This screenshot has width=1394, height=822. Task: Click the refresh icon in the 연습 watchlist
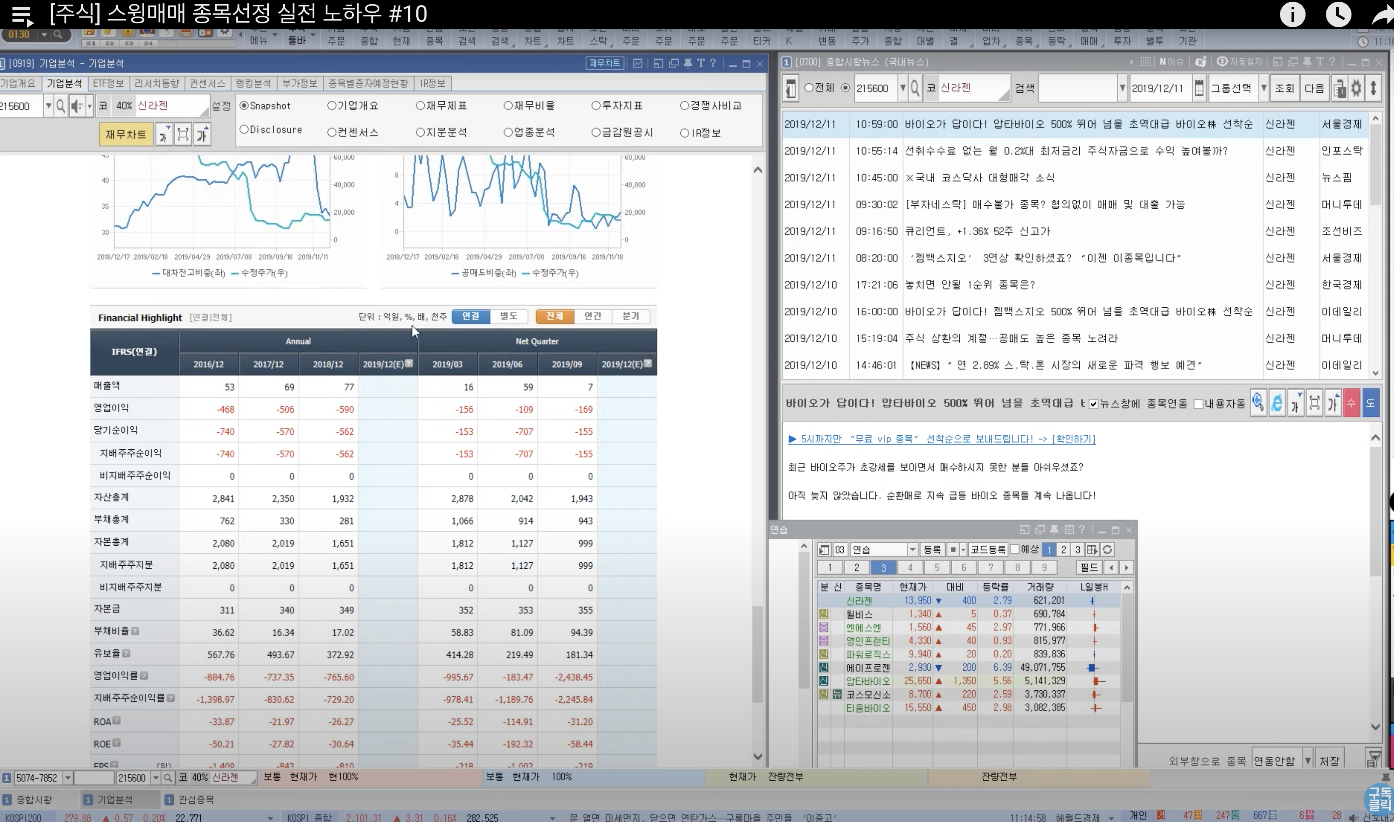point(1107,550)
